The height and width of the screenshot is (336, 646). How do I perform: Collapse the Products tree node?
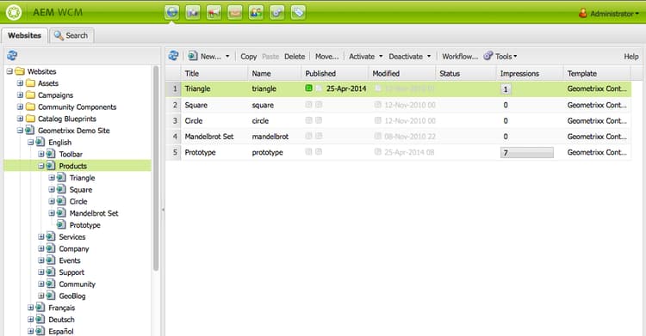41,166
